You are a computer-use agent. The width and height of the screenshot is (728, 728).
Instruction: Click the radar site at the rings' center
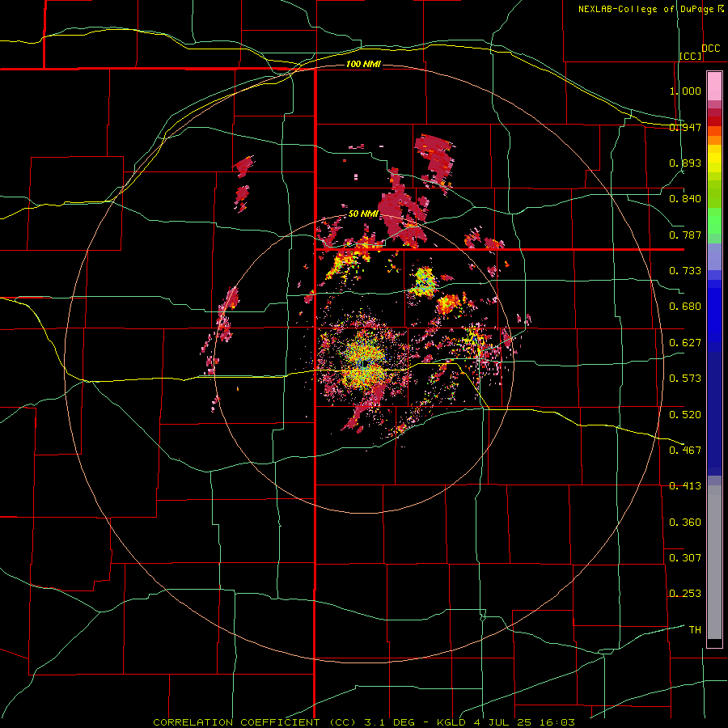point(364,363)
